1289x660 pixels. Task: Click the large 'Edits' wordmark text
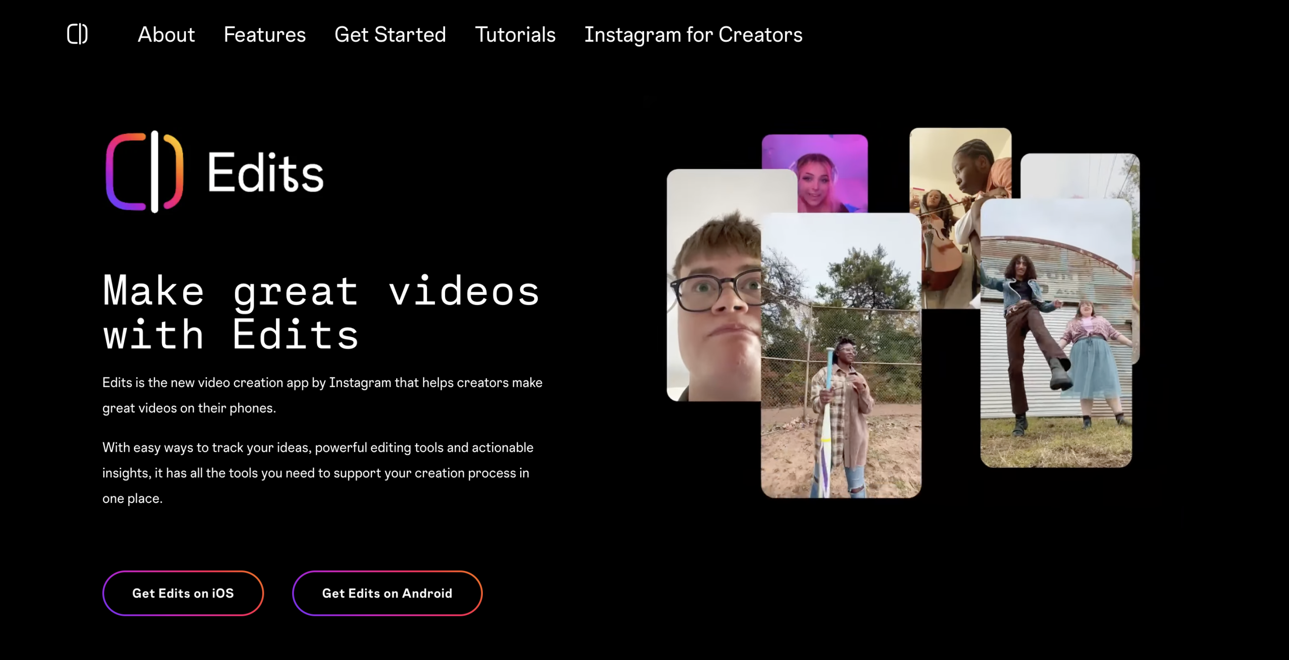click(x=265, y=172)
